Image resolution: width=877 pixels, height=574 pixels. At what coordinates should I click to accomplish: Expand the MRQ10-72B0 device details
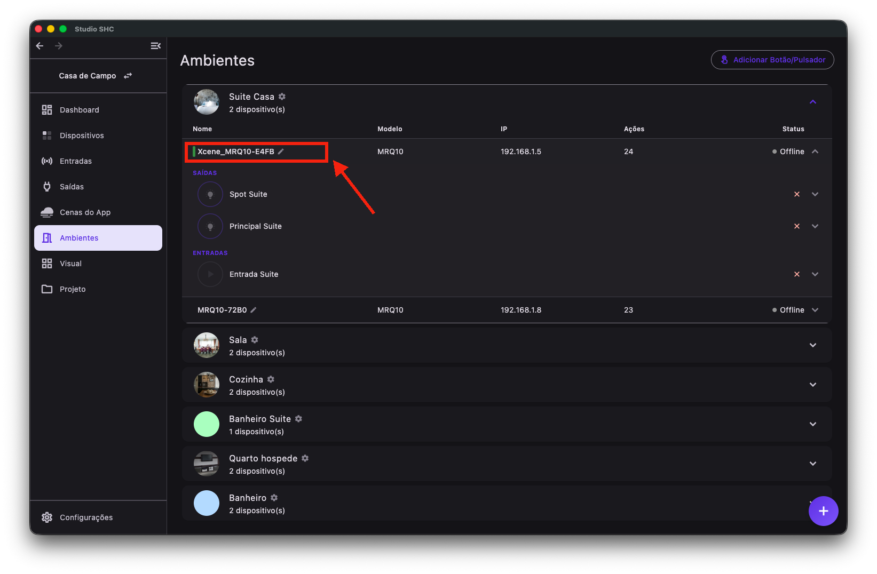tap(815, 310)
